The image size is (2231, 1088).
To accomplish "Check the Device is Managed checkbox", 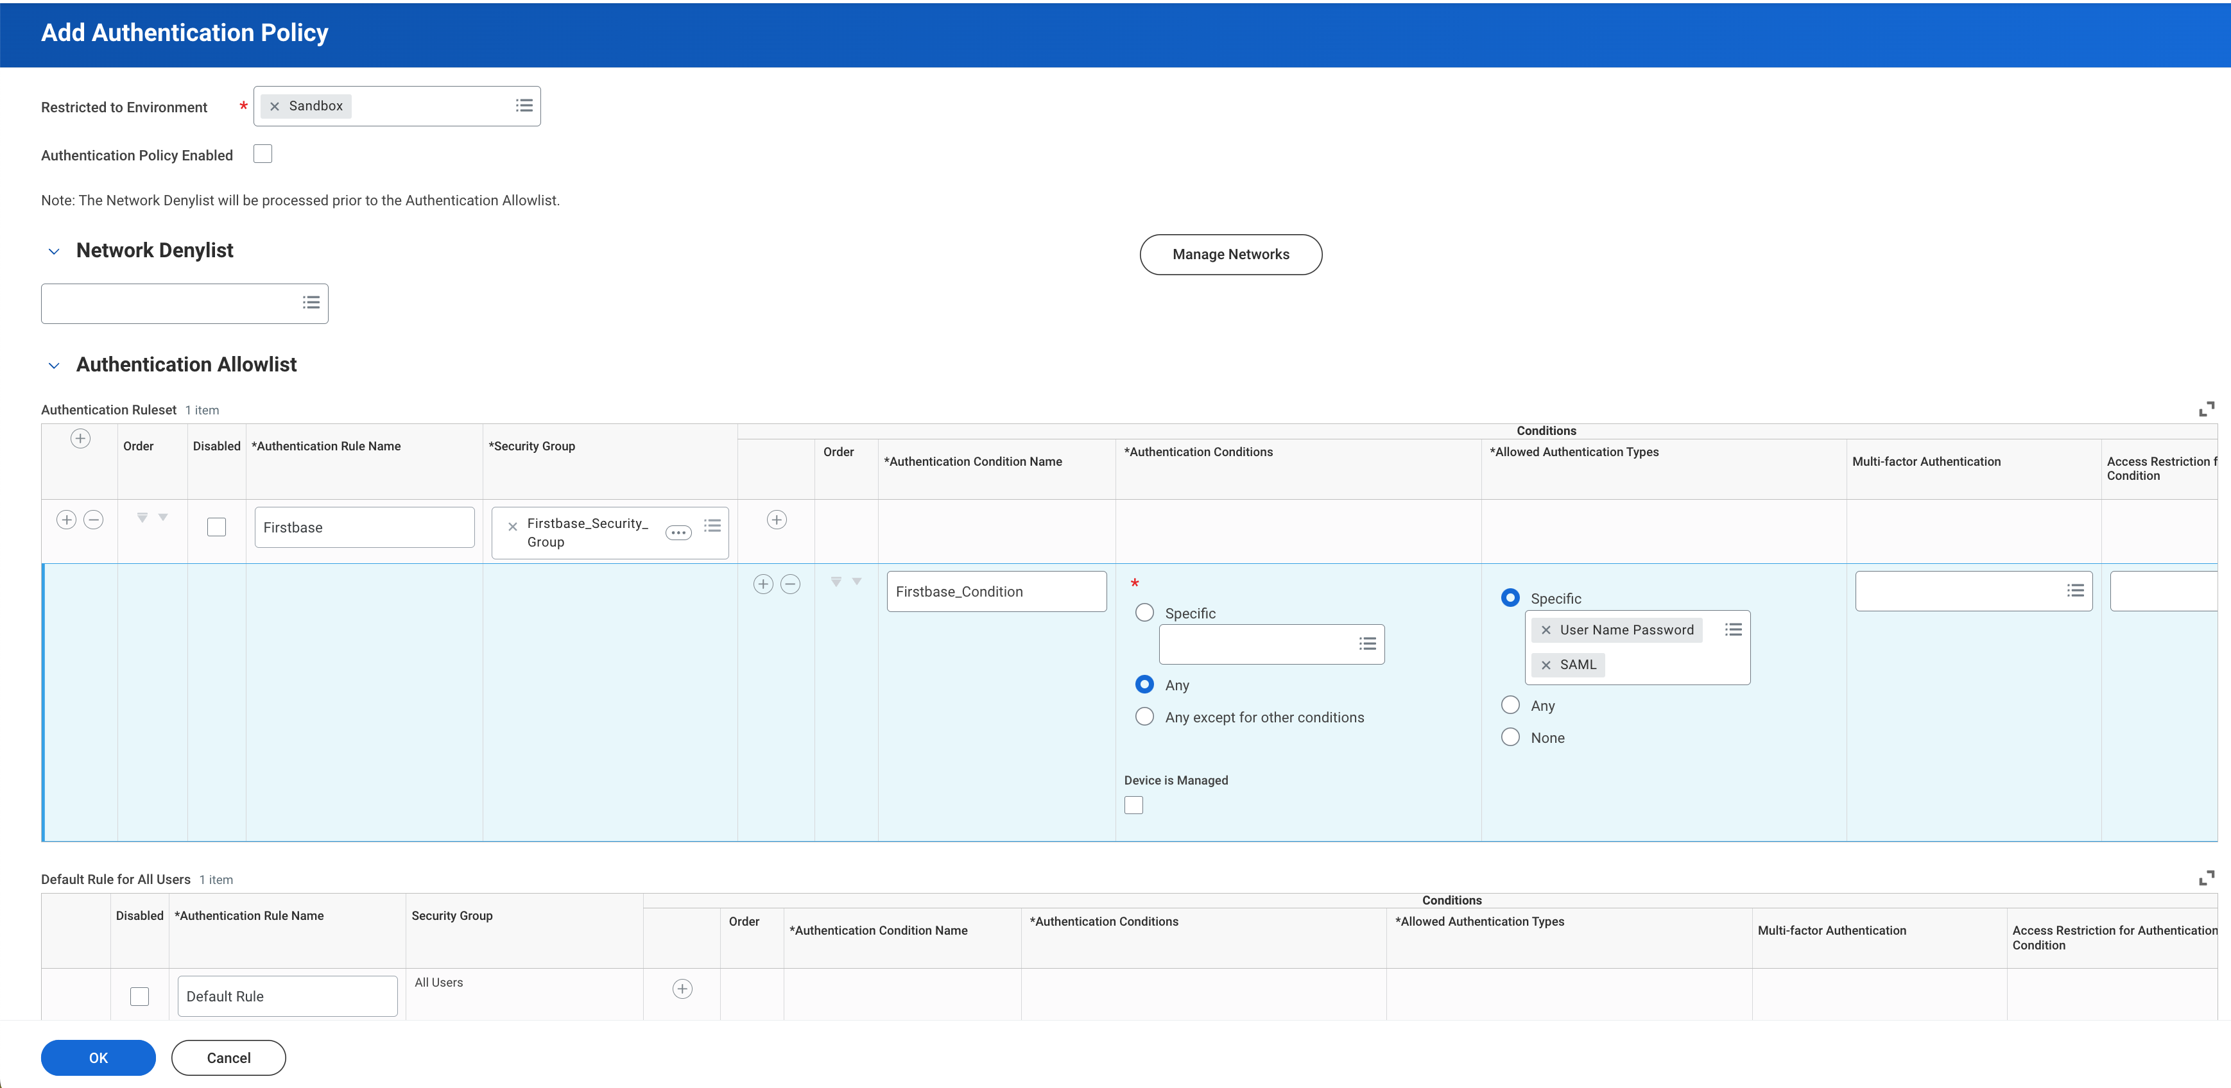I will pos(1133,805).
